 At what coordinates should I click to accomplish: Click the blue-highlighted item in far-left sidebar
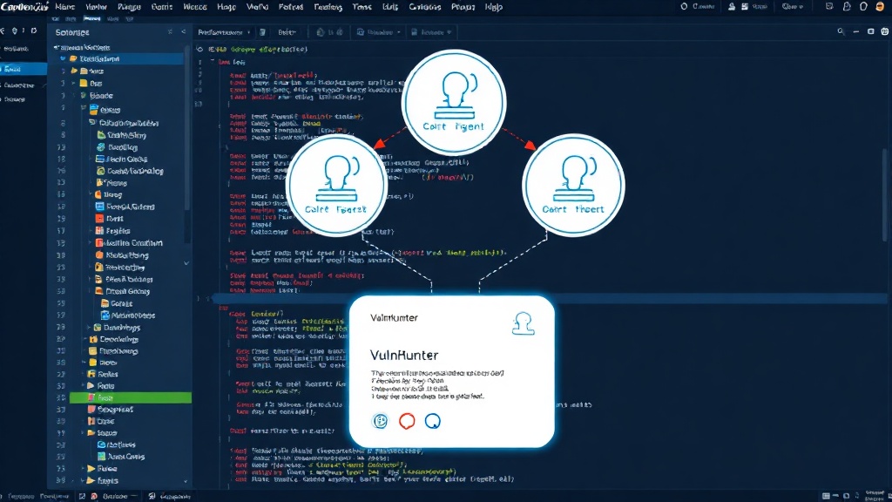tap(24, 69)
